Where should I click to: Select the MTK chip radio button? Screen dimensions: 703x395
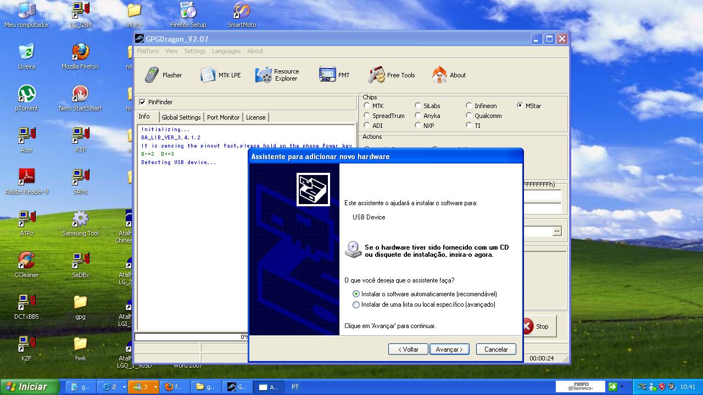(x=367, y=105)
